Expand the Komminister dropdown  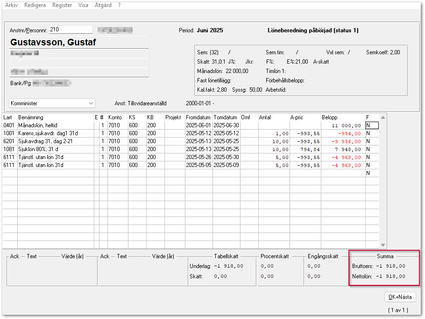(x=91, y=103)
